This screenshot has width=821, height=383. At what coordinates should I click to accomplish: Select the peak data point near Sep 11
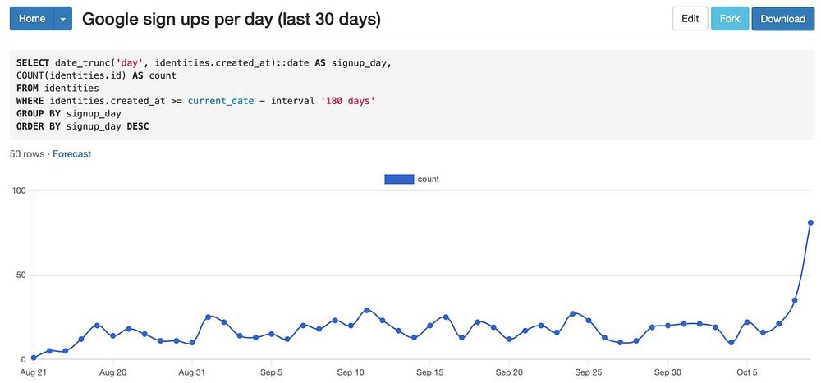coord(367,311)
